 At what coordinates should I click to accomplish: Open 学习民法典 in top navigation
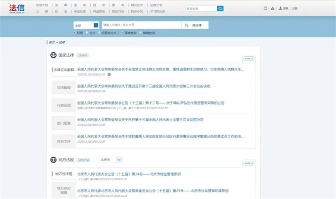157,12
